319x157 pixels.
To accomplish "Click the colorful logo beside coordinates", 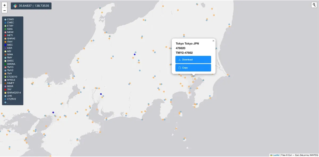I will 15,6.
